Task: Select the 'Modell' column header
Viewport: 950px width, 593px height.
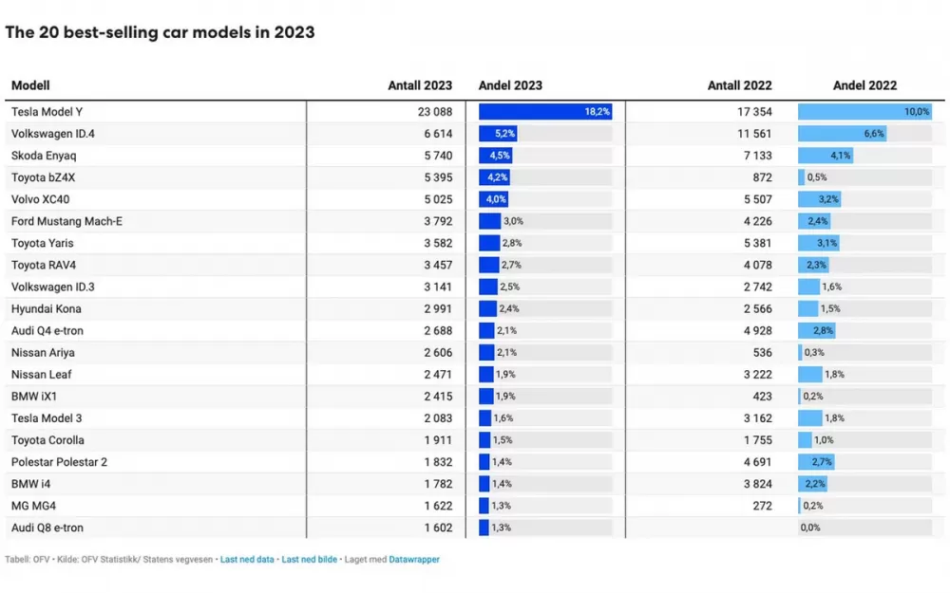Action: coord(30,85)
